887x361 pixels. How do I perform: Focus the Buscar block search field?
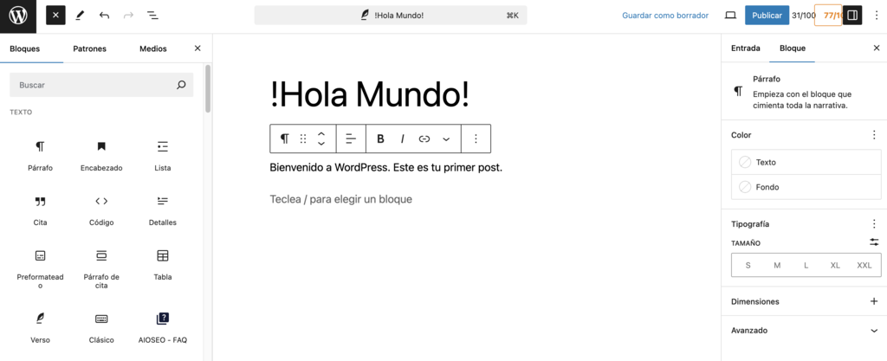pyautogui.click(x=101, y=85)
